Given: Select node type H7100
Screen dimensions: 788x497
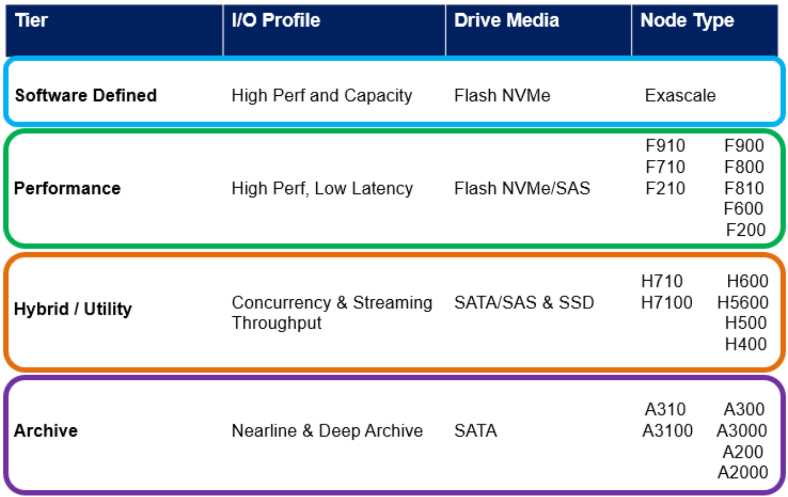Looking at the screenshot, I should (x=667, y=302).
